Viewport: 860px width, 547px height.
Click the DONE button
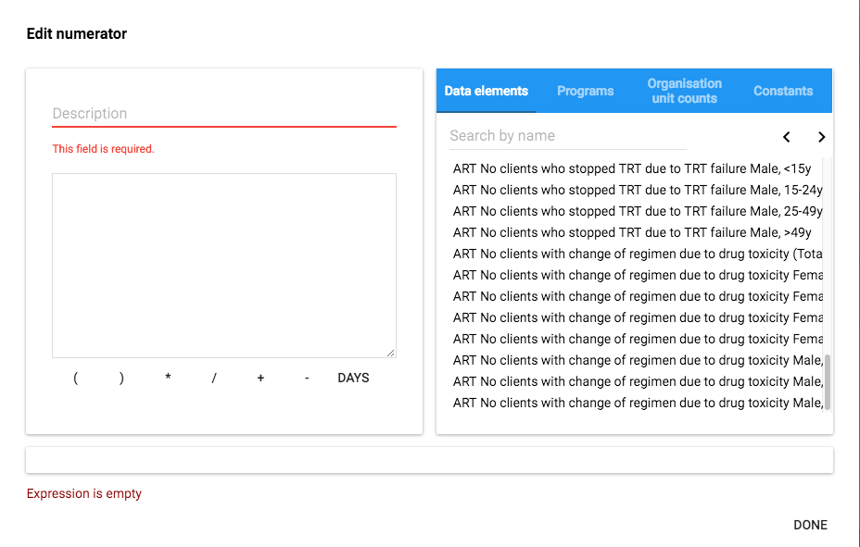click(810, 525)
